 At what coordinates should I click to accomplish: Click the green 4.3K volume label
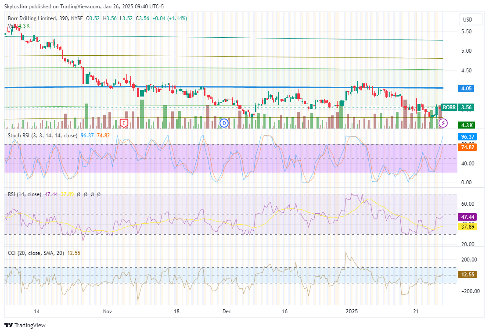point(466,125)
